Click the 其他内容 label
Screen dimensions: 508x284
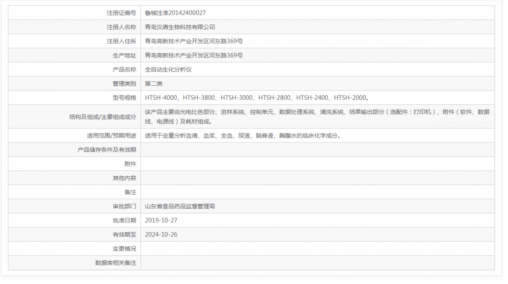point(124,178)
